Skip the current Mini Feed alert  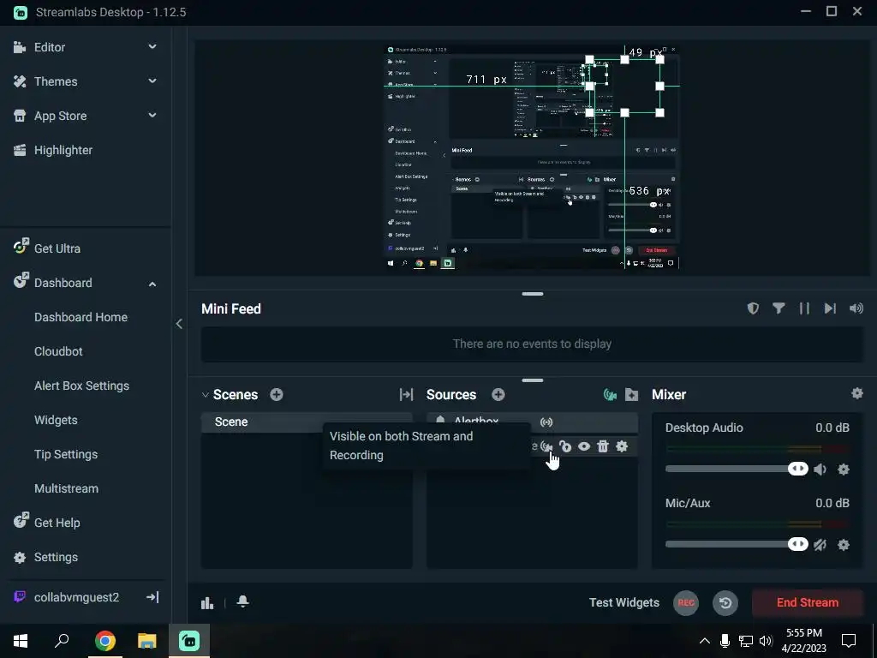click(830, 308)
